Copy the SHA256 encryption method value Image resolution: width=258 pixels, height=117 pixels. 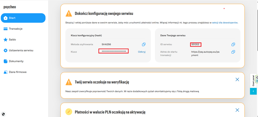(144, 44)
